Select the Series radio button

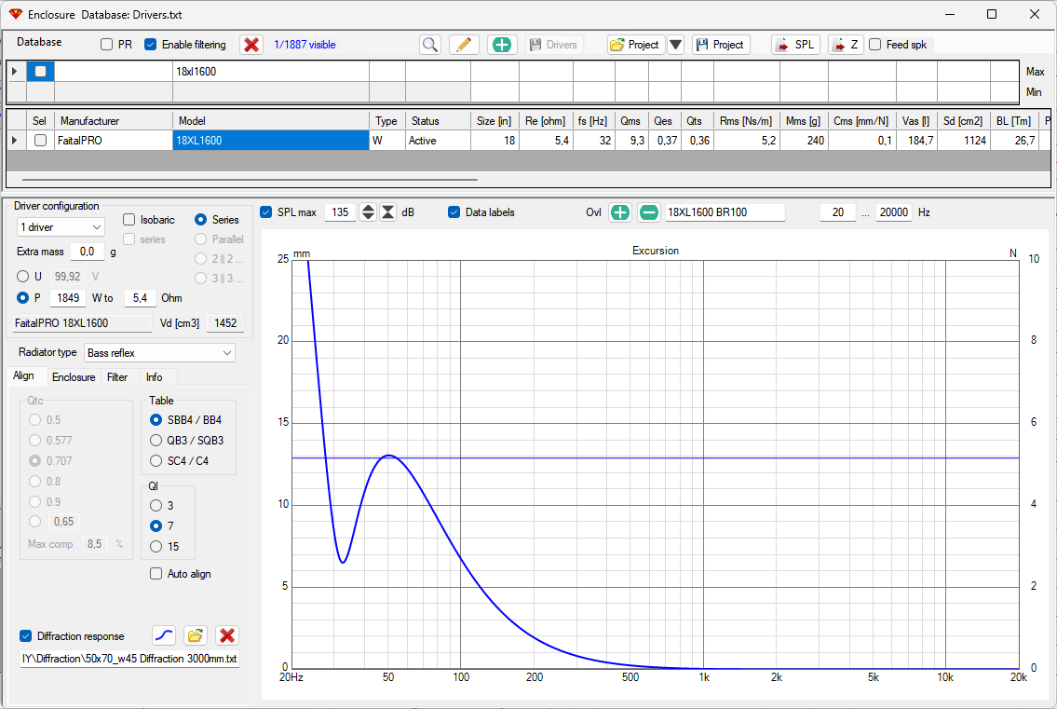coord(201,220)
